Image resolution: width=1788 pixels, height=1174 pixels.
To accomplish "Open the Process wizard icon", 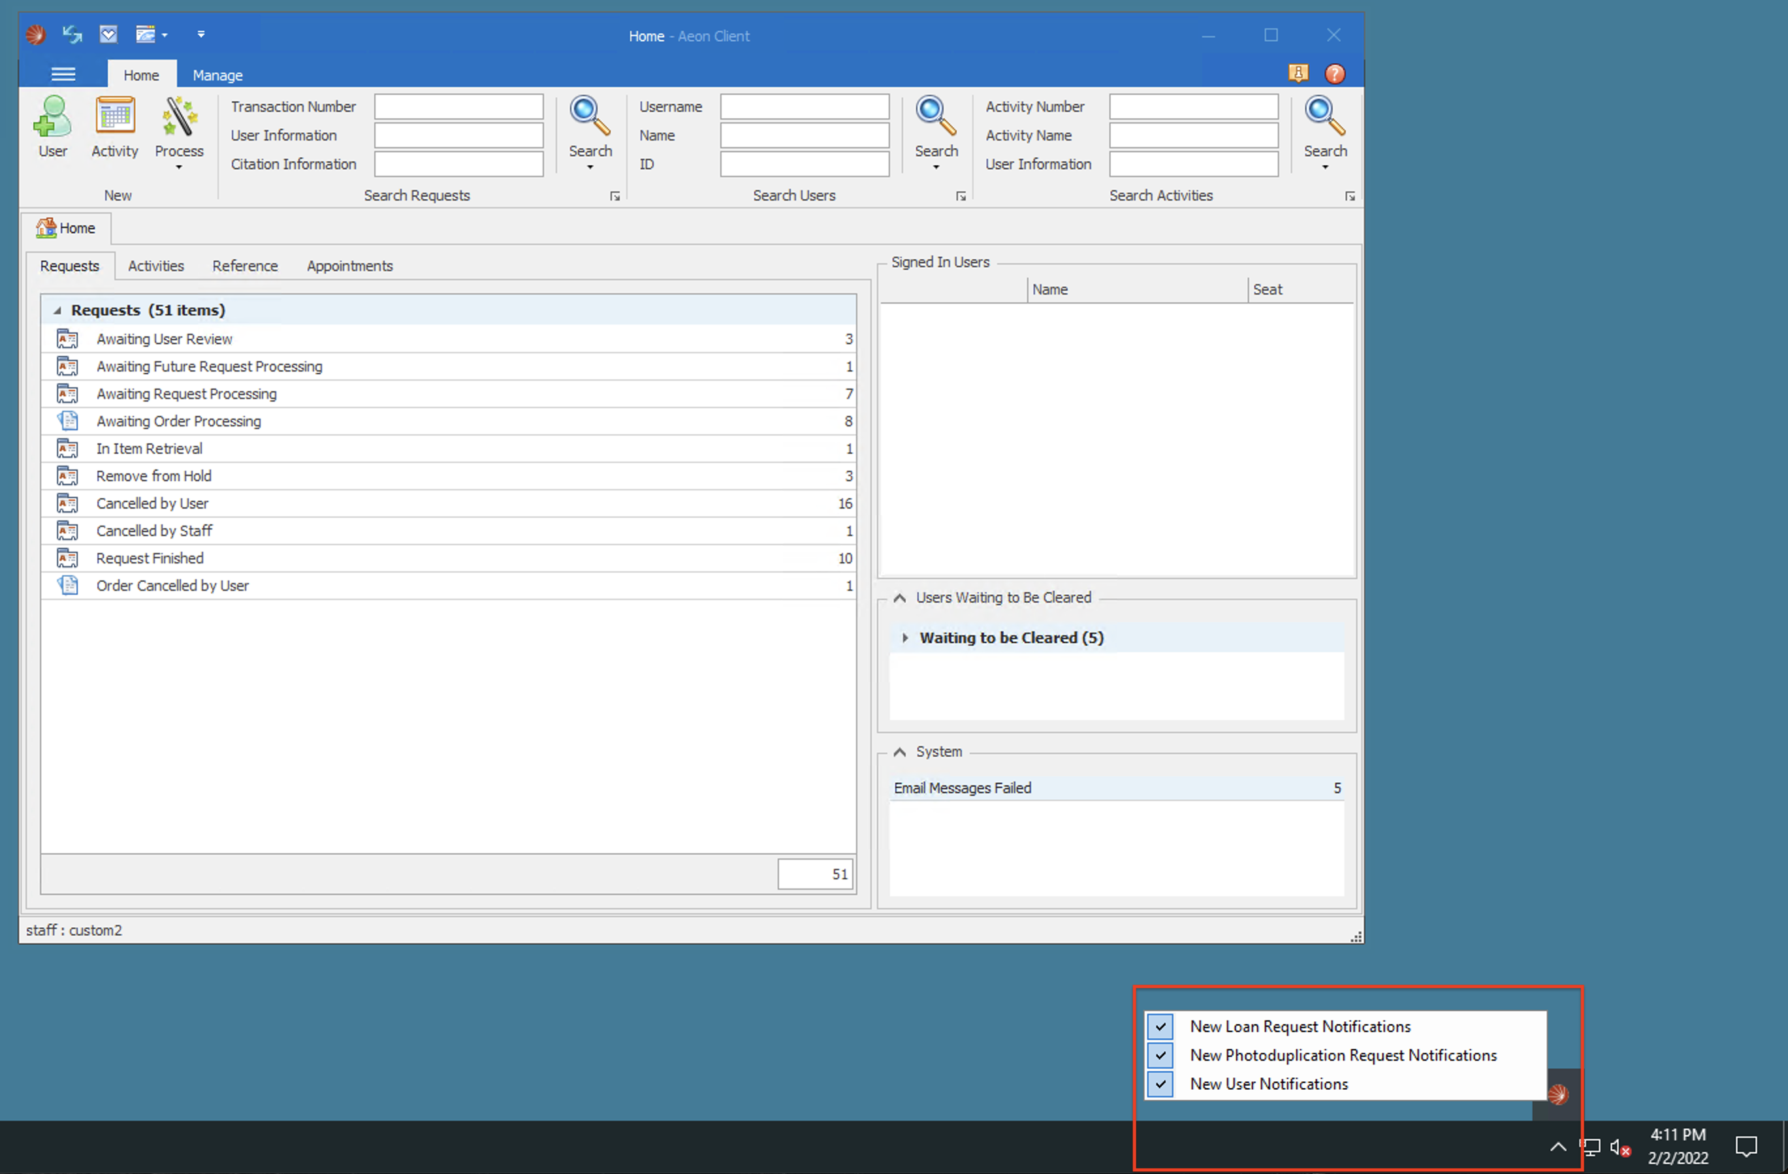I will [x=179, y=116].
